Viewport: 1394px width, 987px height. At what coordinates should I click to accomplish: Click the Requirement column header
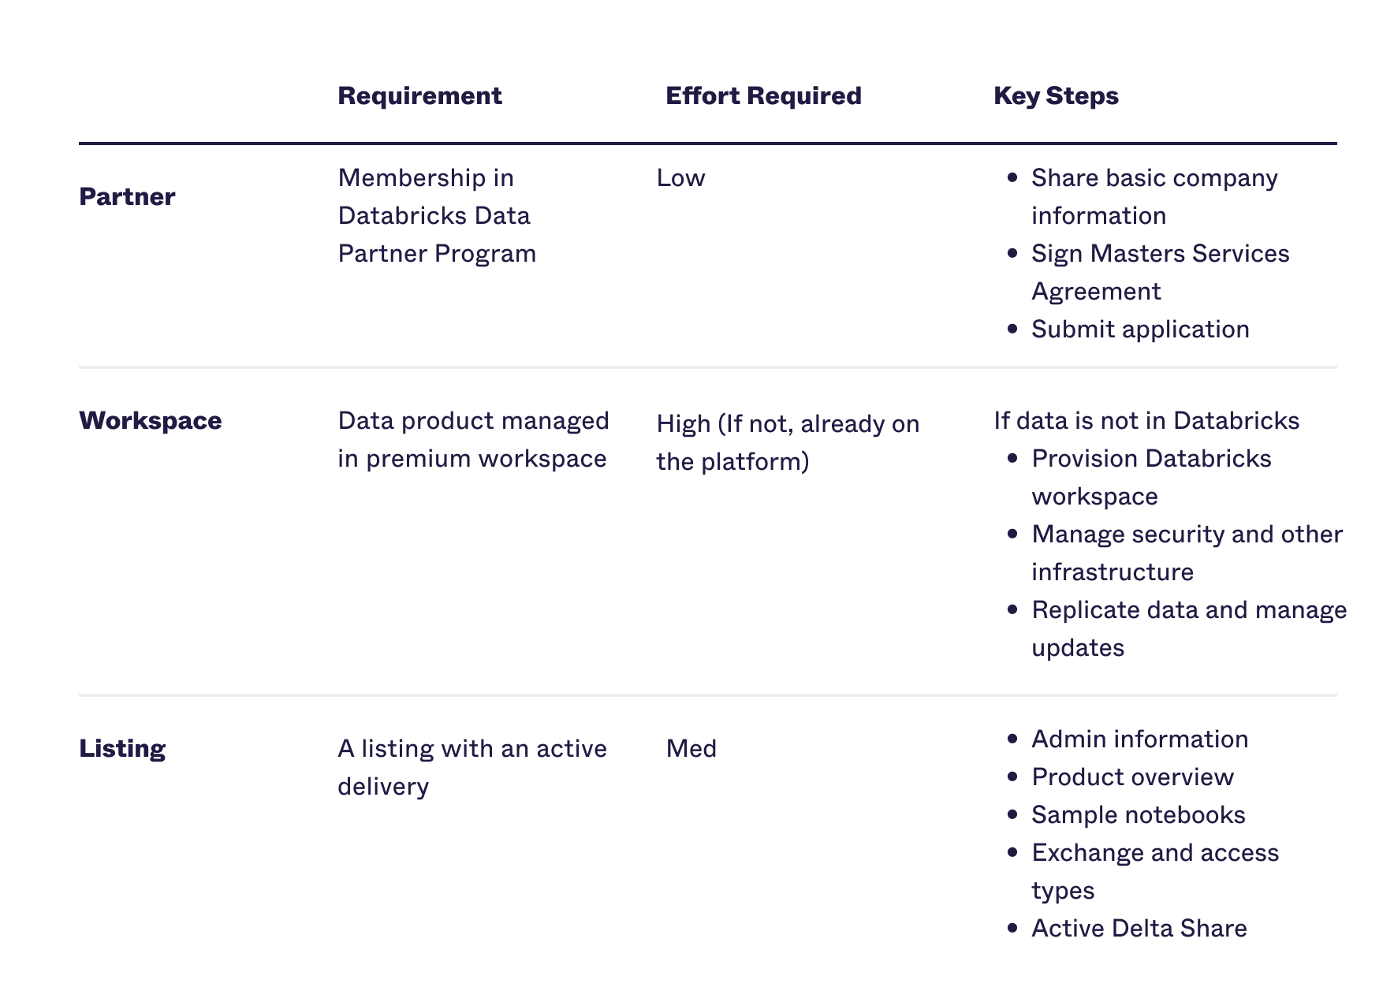tap(419, 96)
